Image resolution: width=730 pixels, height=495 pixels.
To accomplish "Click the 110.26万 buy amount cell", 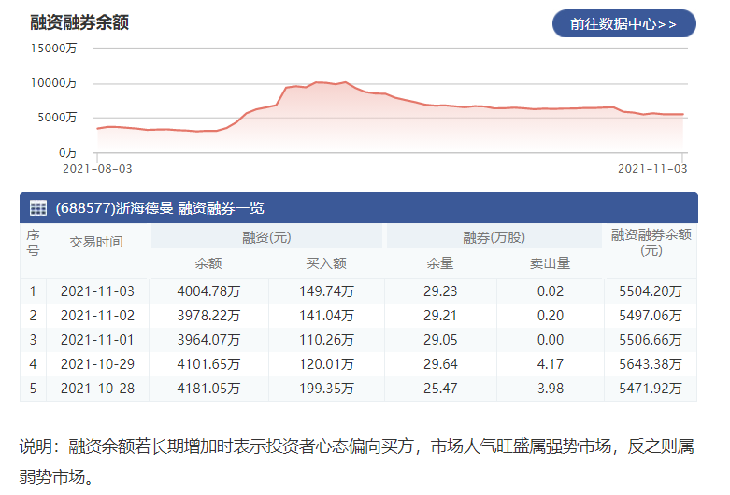I will [x=326, y=340].
